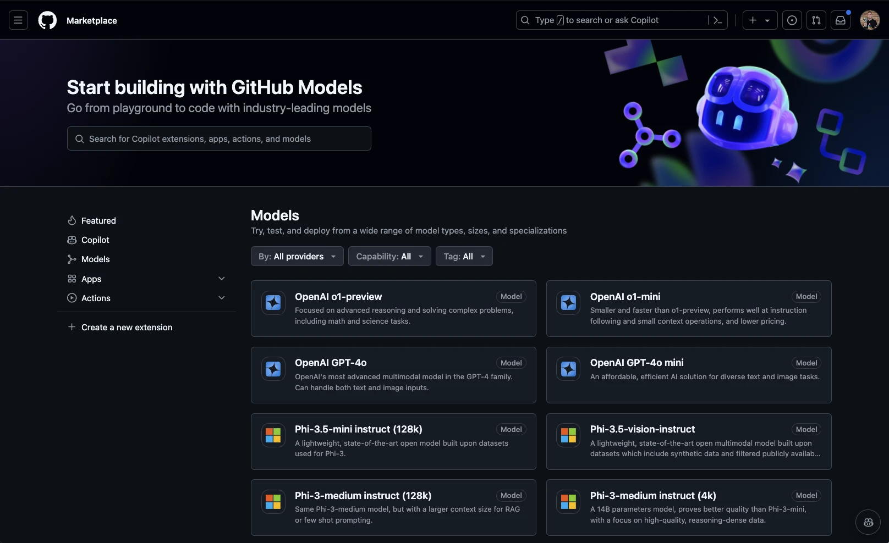This screenshot has width=889, height=543.
Task: Click Create a new extension link
Action: tap(127, 327)
